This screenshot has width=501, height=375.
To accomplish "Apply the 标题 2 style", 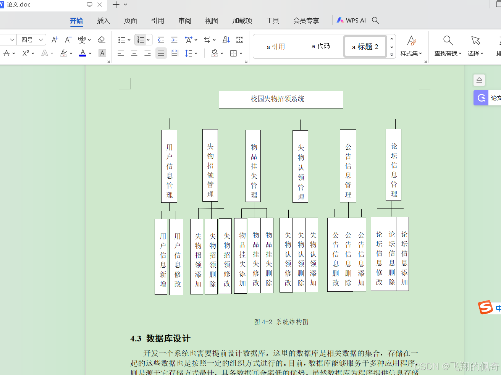I will click(x=365, y=46).
